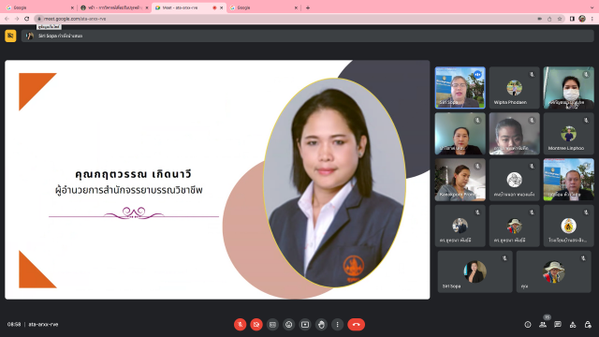The width and height of the screenshot is (599, 337).
Task: Click meeting code 'ata-anxx-rve' text
Action: 43,325
